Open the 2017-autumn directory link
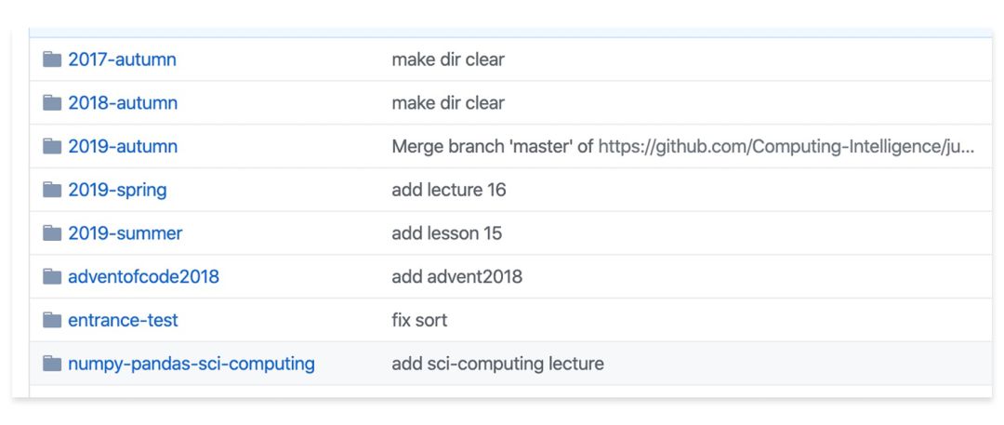The height and width of the screenshot is (425, 1004). pyautogui.click(x=122, y=60)
